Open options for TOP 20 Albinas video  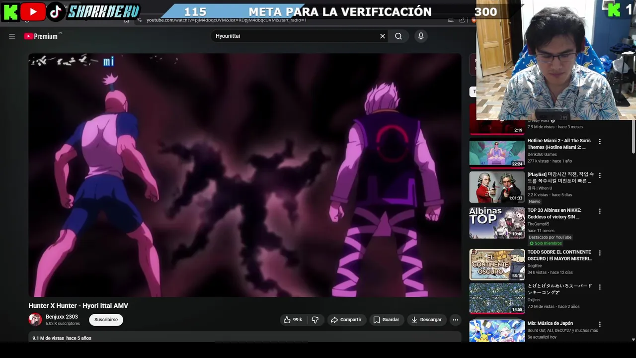(600, 211)
